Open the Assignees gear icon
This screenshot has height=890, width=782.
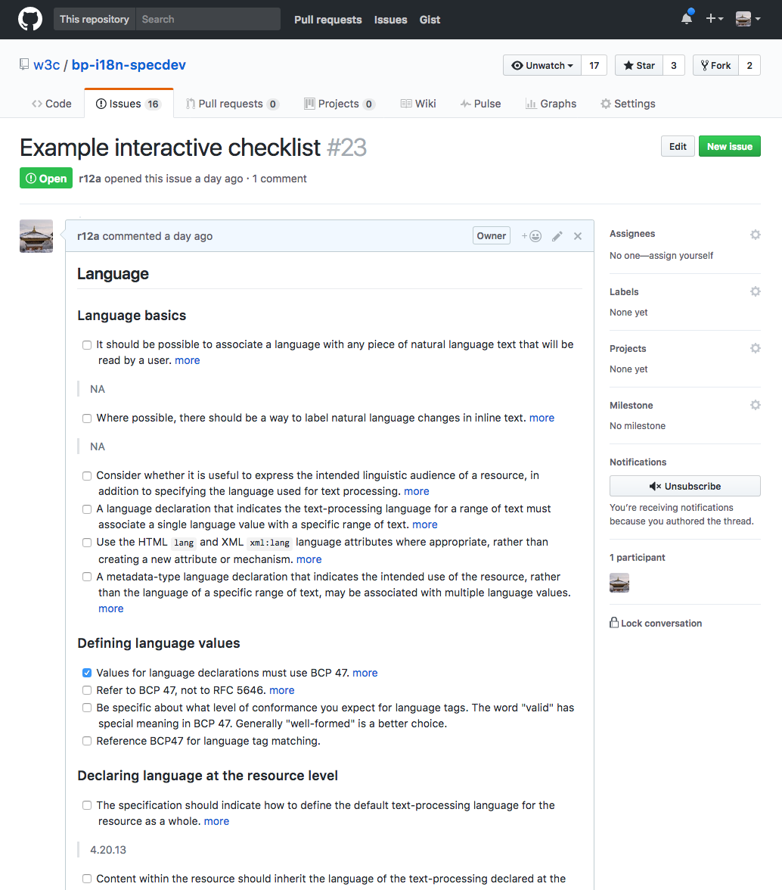[x=756, y=235]
